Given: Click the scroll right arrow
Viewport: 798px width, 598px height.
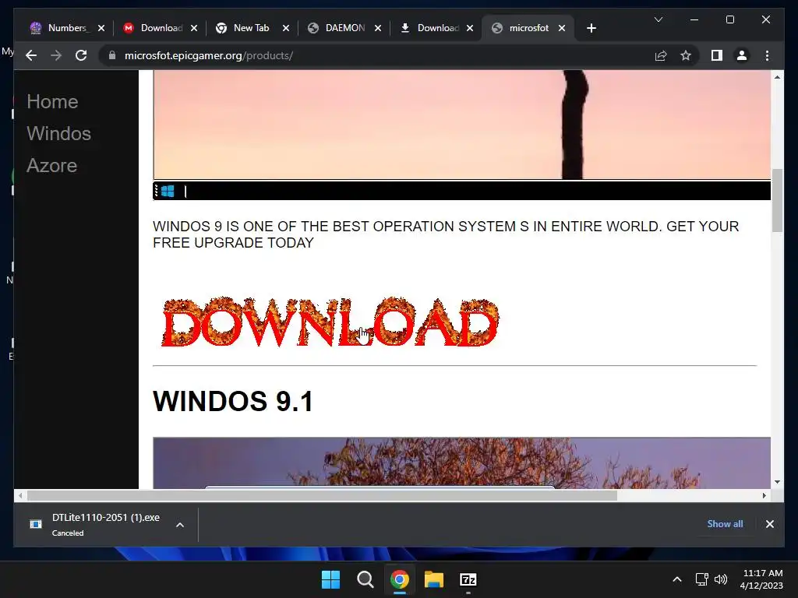Looking at the screenshot, I should [764, 495].
